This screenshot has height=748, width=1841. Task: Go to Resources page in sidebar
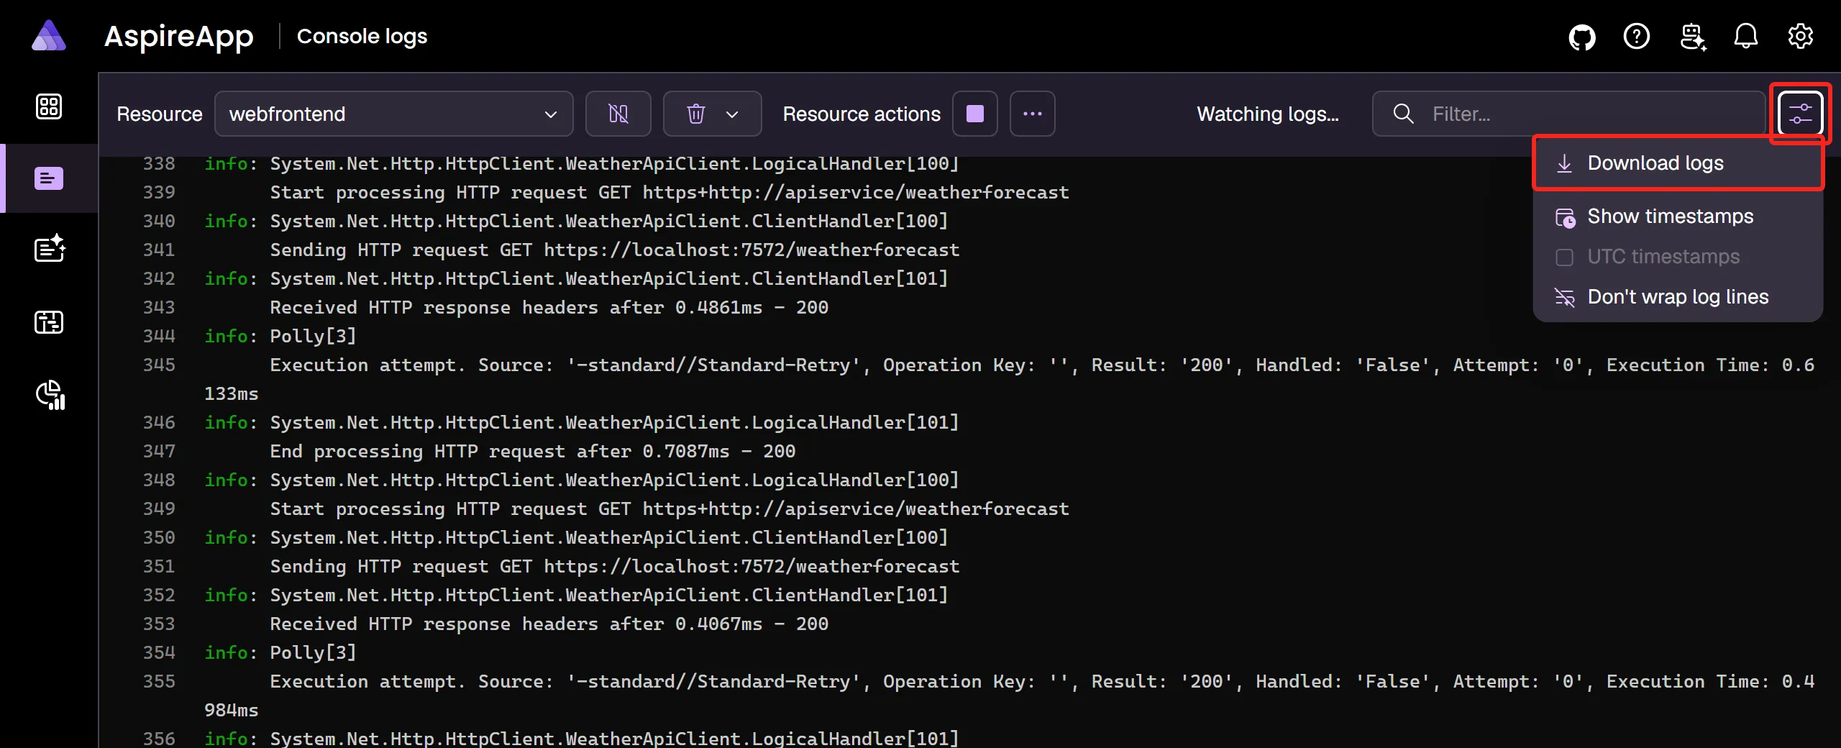49,106
